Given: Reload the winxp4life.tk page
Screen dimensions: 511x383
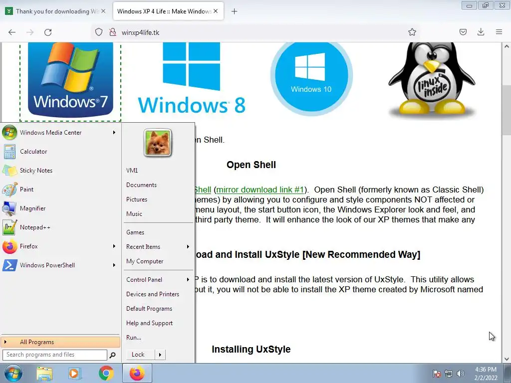Looking at the screenshot, I should pos(48,32).
